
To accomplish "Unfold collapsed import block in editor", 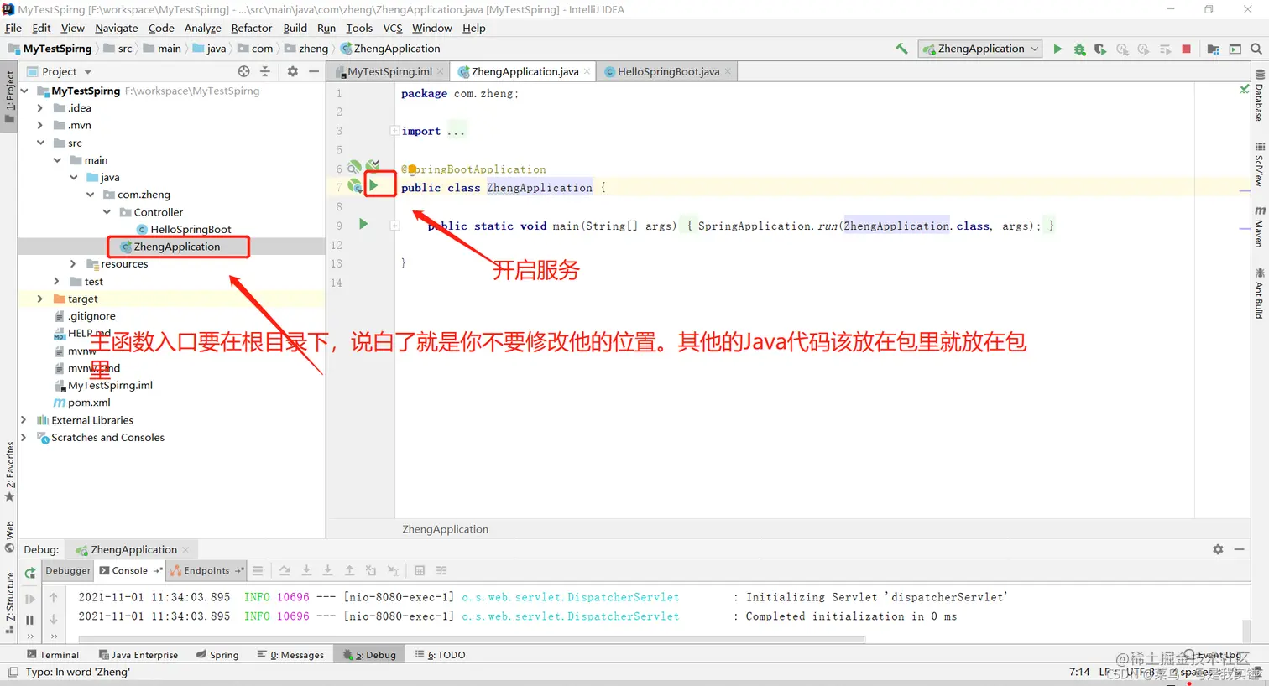I will pos(394,131).
